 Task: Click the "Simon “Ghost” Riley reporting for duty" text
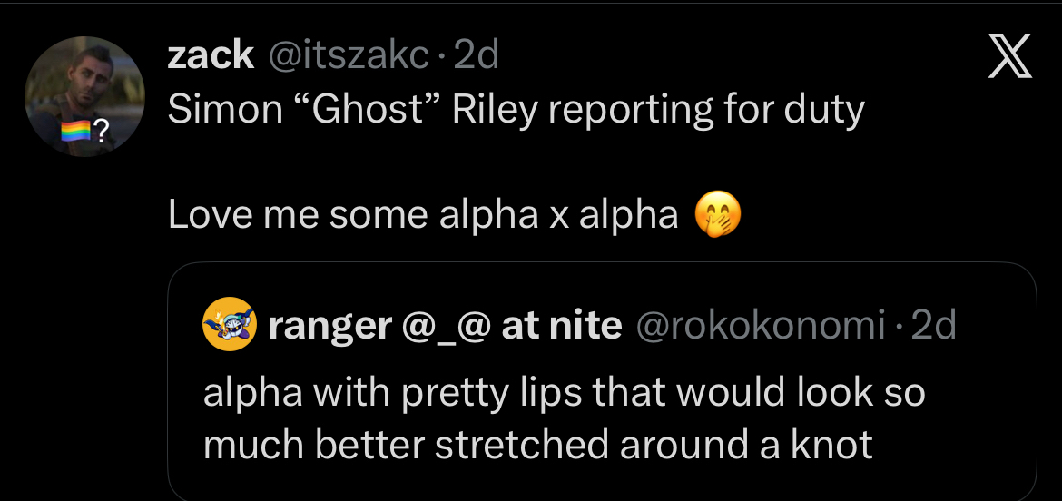coord(516,111)
